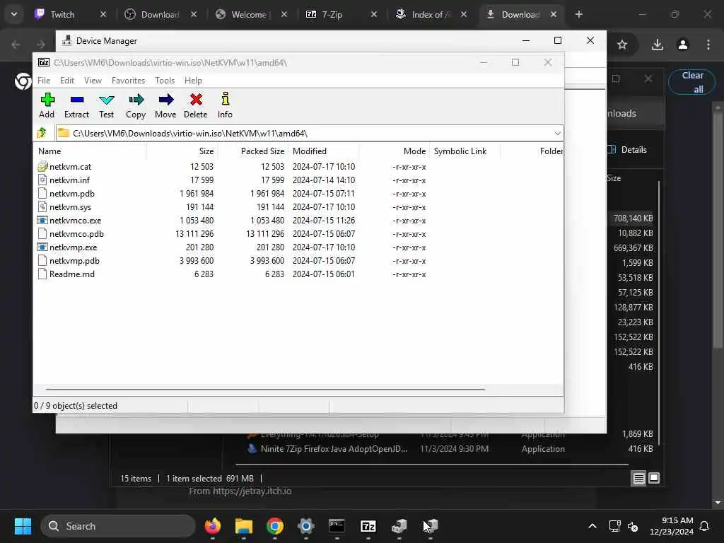Open the Edit menu
This screenshot has height=543, width=724.
[x=67, y=81]
